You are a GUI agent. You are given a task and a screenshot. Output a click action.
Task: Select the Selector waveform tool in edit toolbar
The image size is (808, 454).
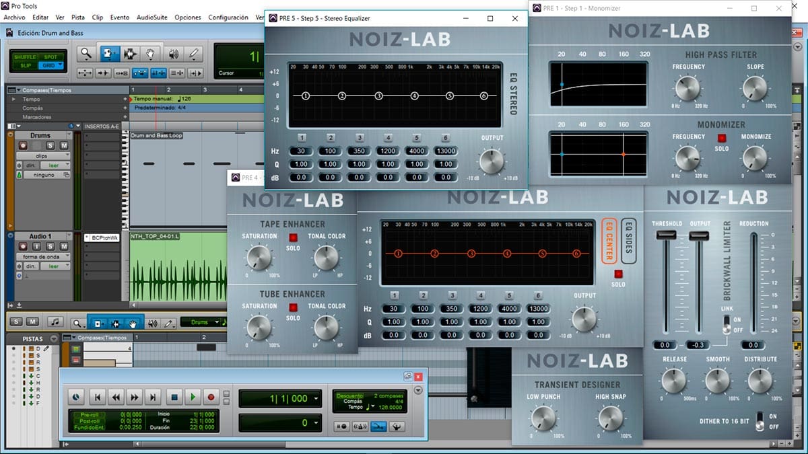[x=130, y=53]
